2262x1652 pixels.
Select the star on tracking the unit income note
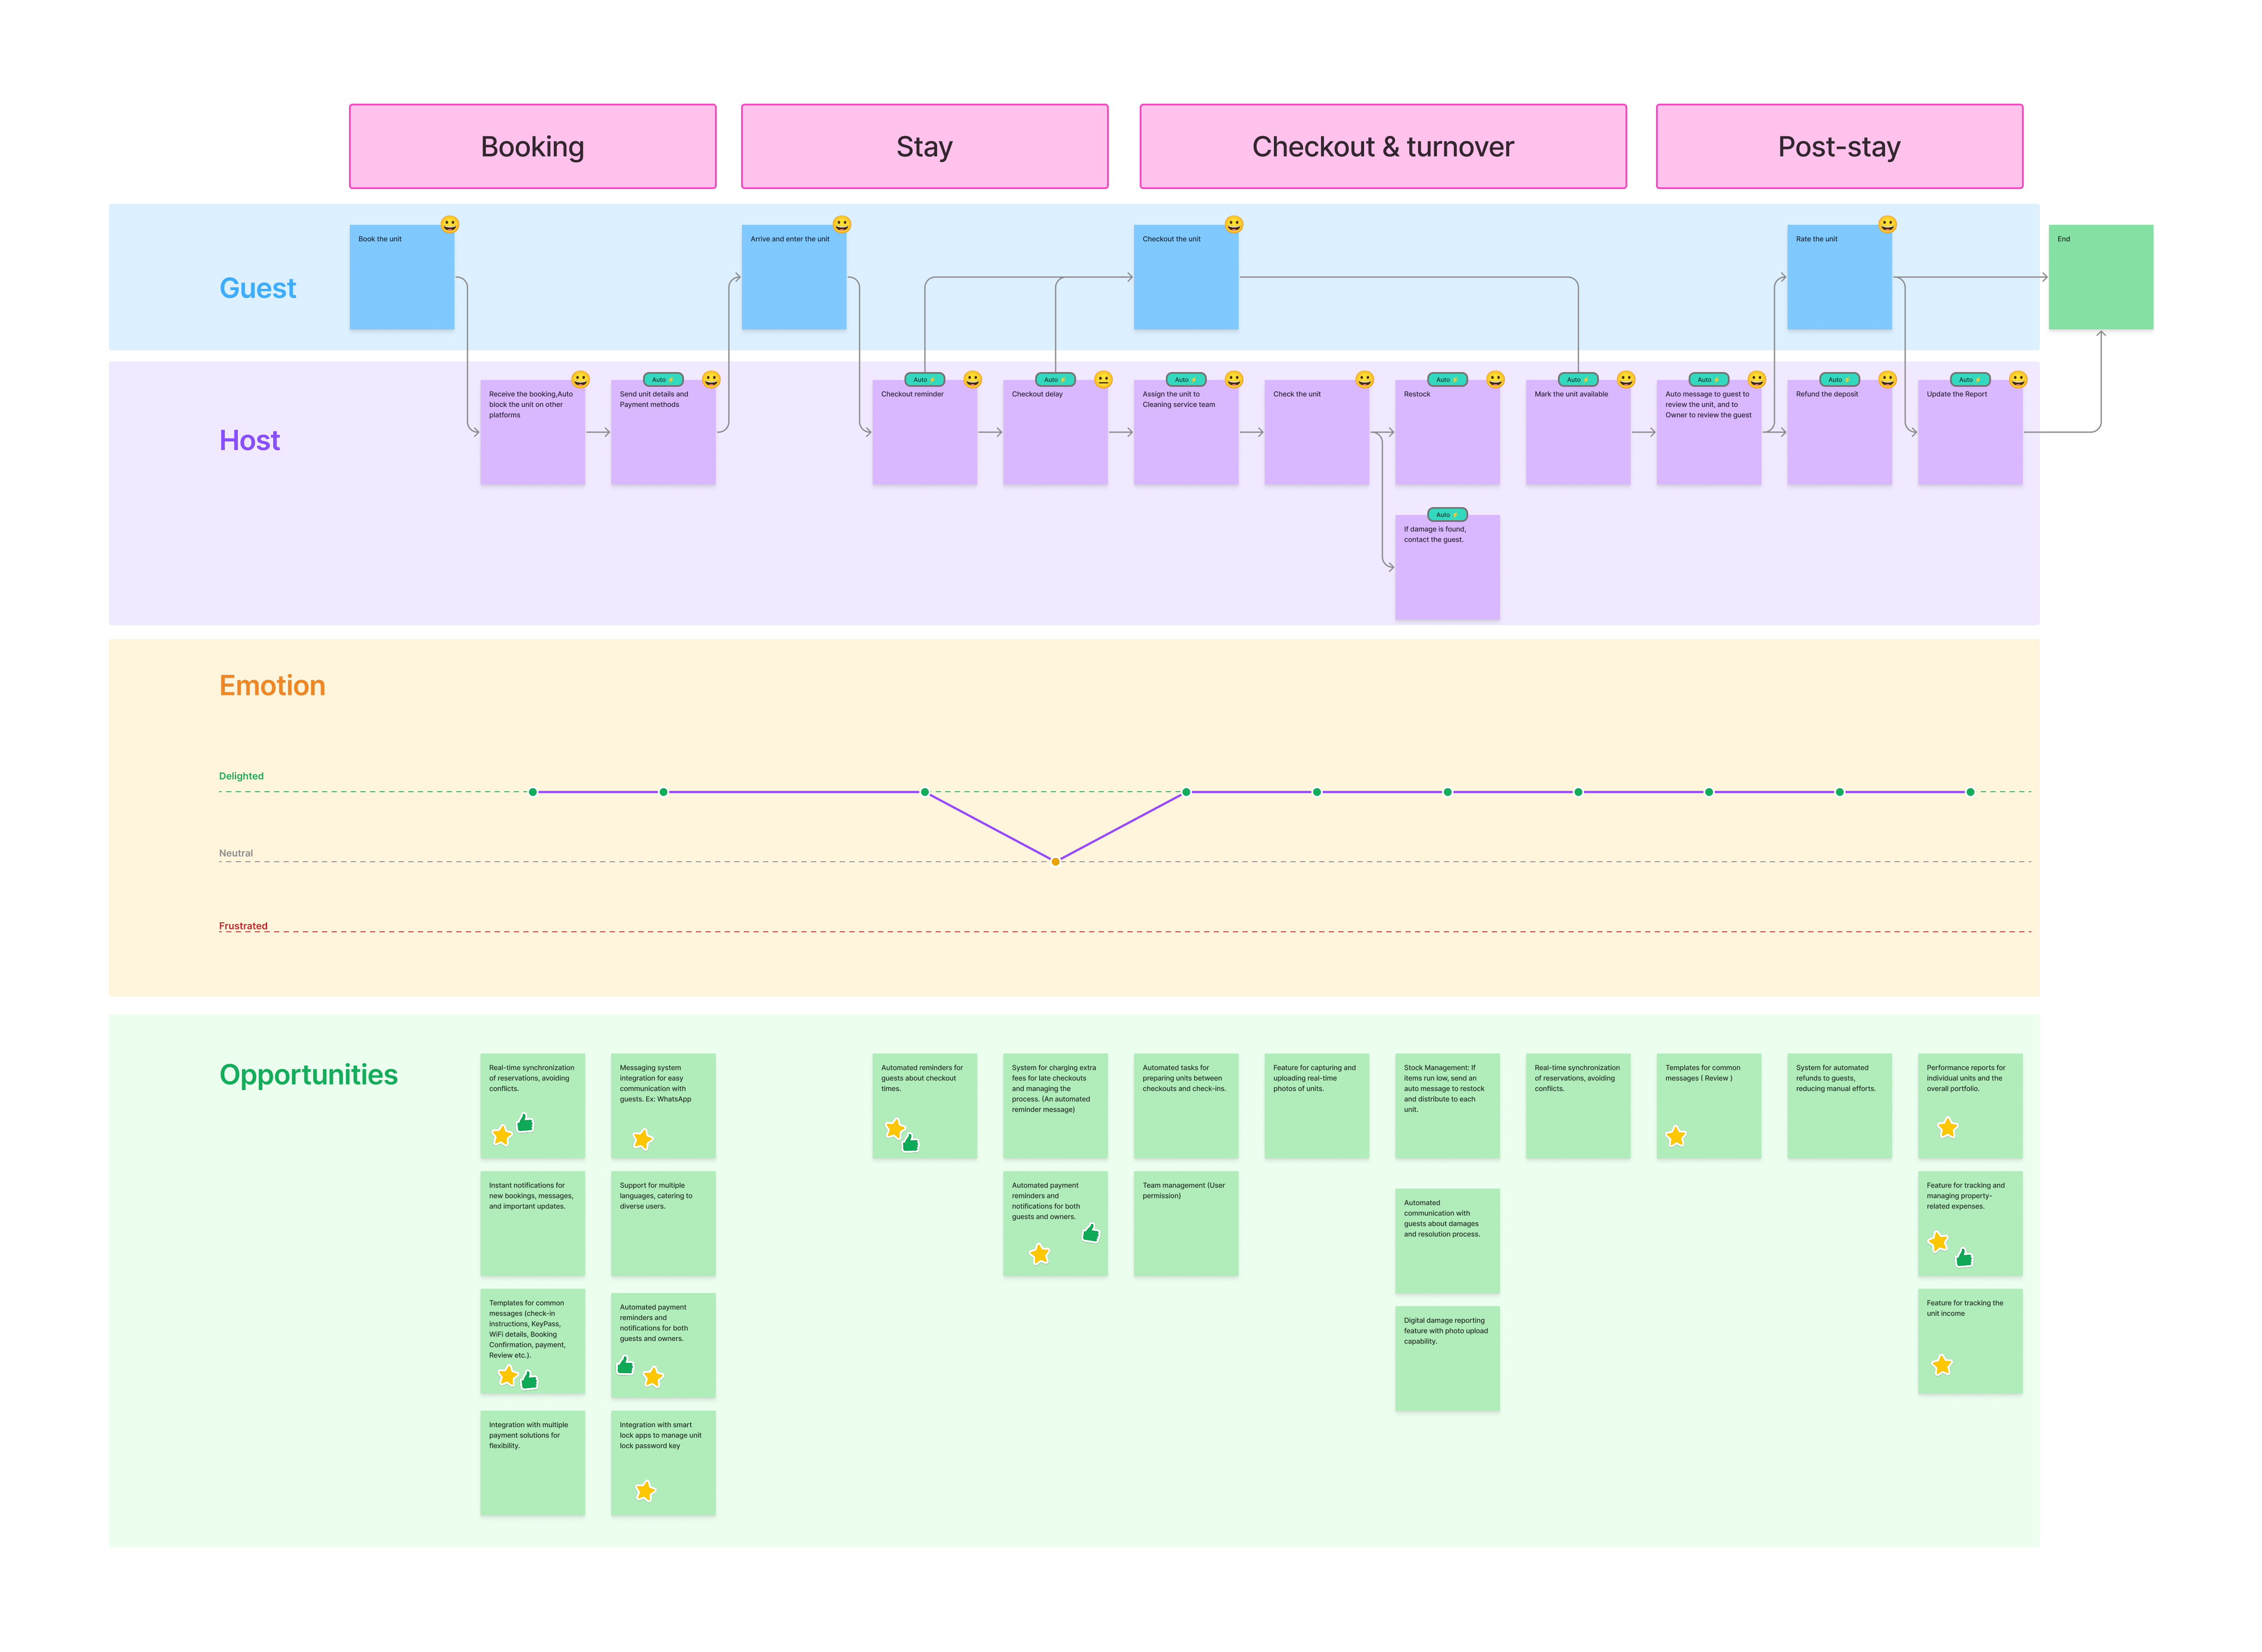(1942, 1364)
